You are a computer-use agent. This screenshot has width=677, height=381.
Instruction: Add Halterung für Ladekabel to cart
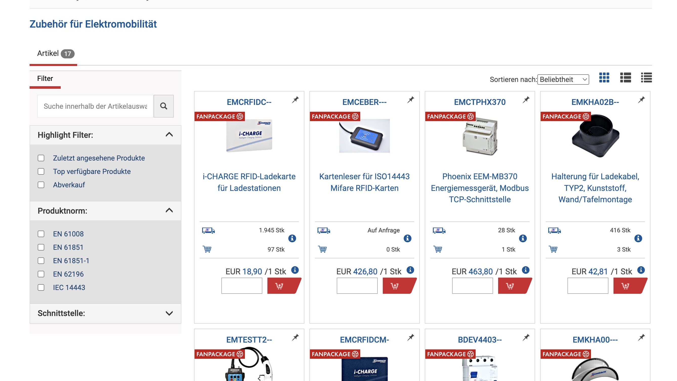[x=630, y=286]
